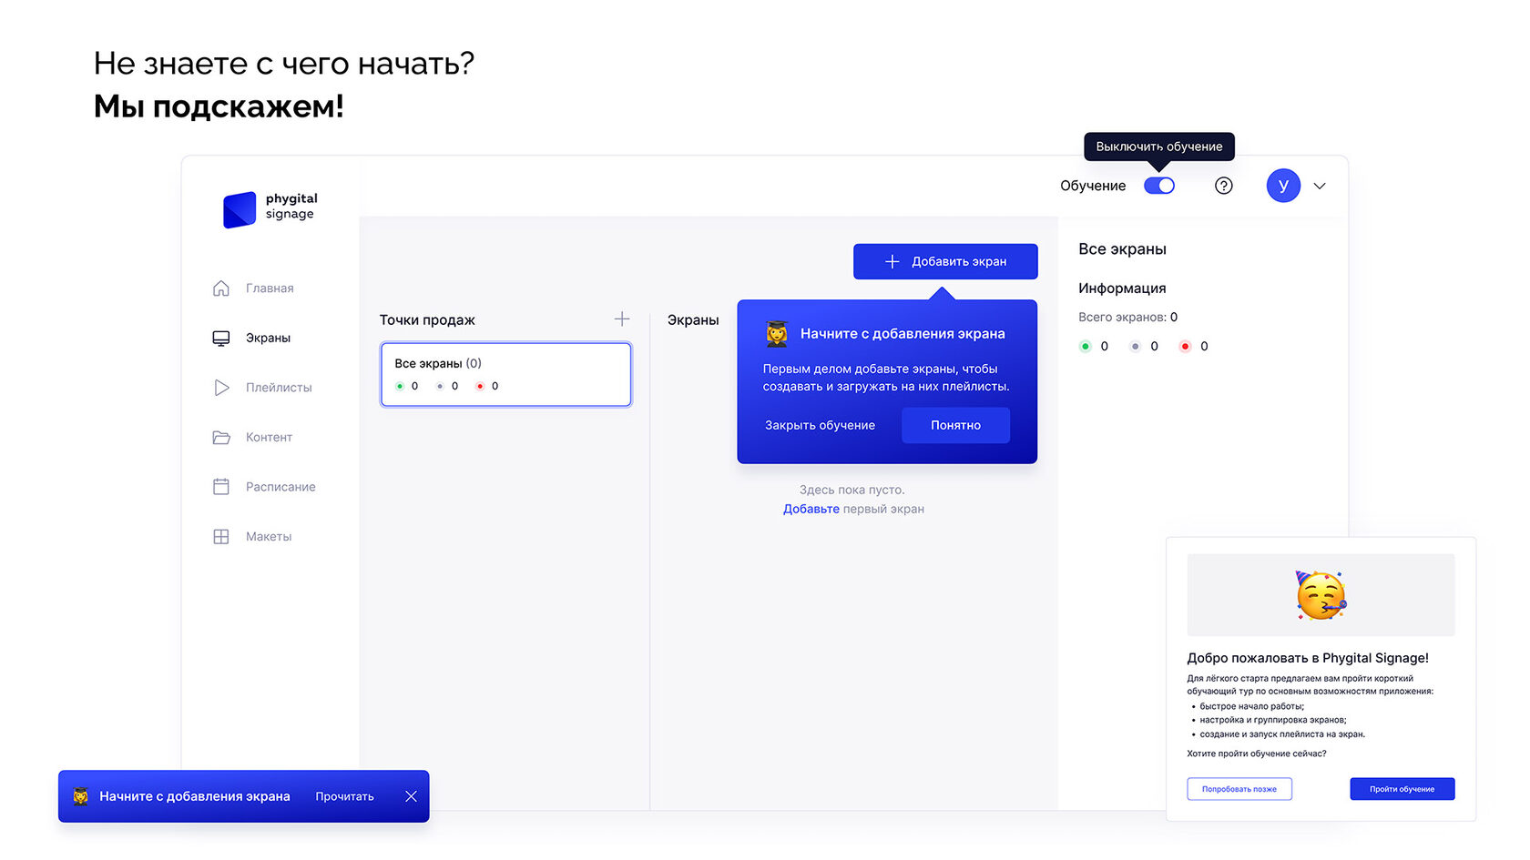Select the Все экраны (0) card
The width and height of the screenshot is (1530, 860).
505,374
